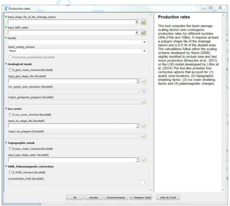Image resolution: width=230 pixels, height=206 pixels.
Task: Open the Input_DEM_raster dropdown arrow
Action: click(x=137, y=33)
